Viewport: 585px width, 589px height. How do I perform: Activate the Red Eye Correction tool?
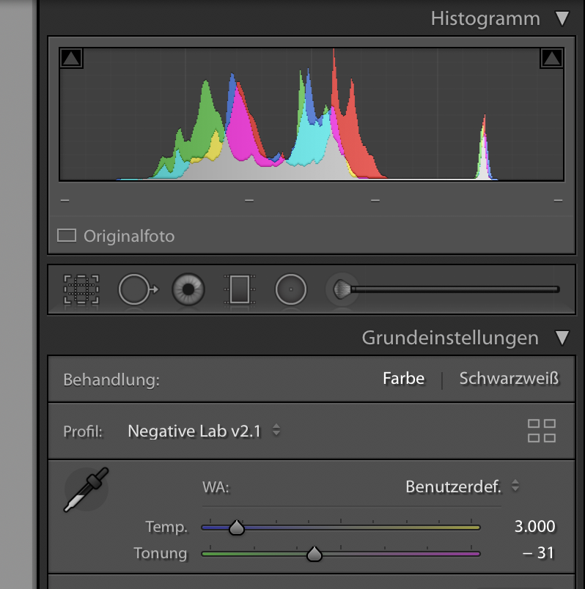tap(188, 289)
